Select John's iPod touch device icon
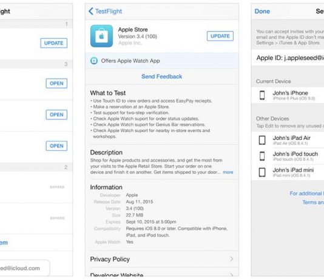The height and width of the screenshot is (280, 324). [262, 156]
